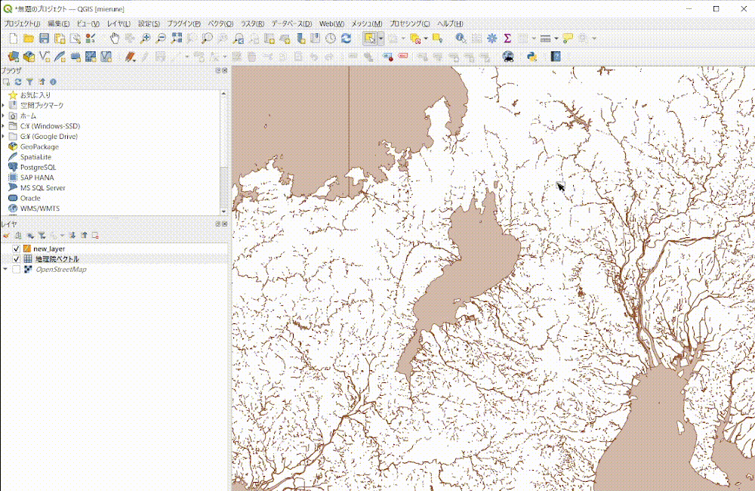Save project with the floppy disk icon
Screen dimensions: 755x491
pyautogui.click(x=45, y=39)
